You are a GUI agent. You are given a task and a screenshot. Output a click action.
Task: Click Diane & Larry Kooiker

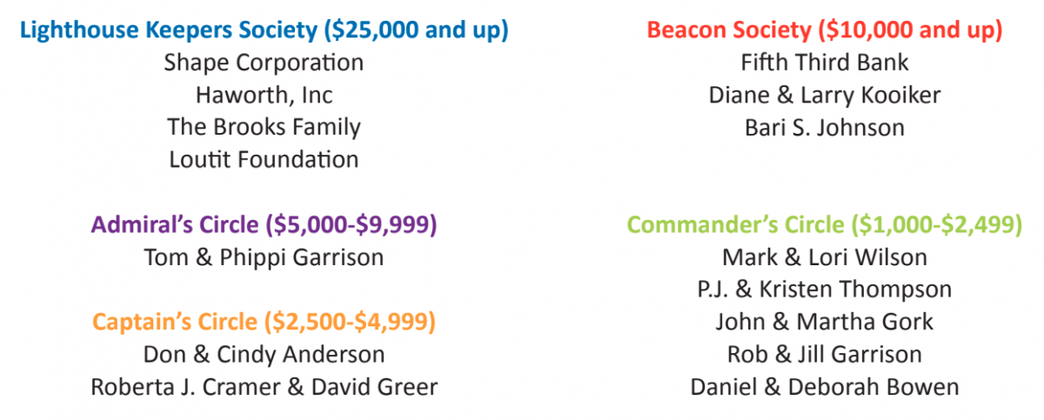[825, 95]
